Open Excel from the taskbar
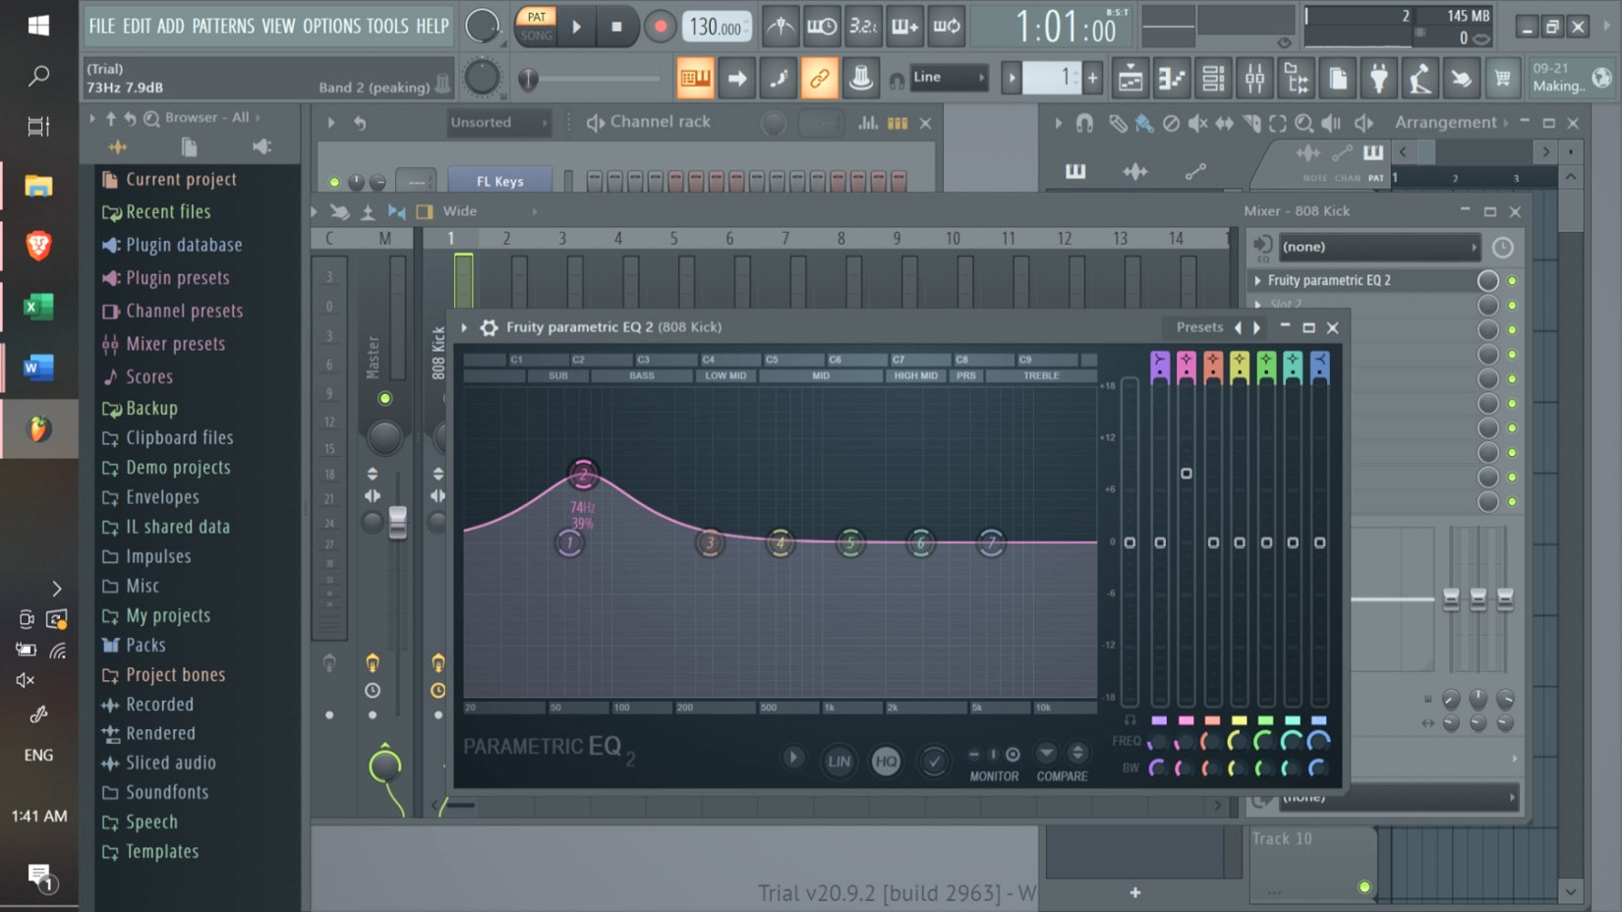Image resolution: width=1622 pixels, height=912 pixels. pos(38,307)
